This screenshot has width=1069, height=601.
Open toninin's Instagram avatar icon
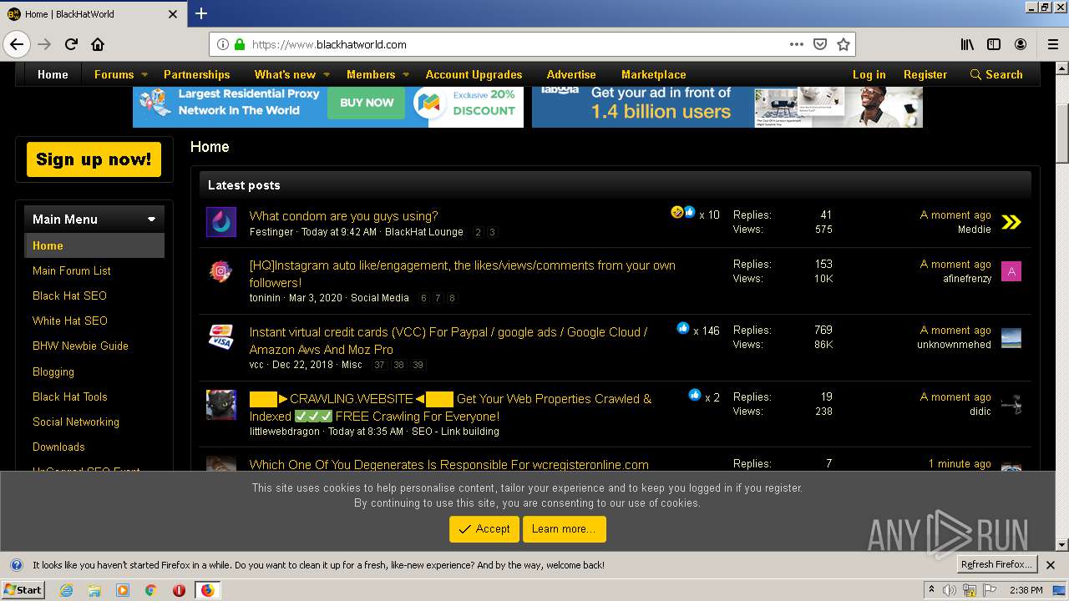pos(221,271)
